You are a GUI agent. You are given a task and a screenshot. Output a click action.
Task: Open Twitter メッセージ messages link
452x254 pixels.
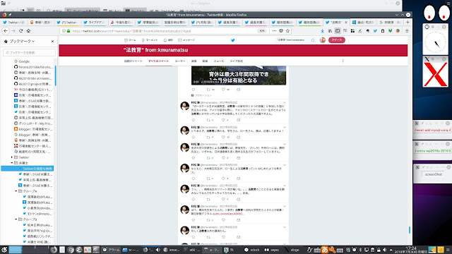[x=186, y=40]
